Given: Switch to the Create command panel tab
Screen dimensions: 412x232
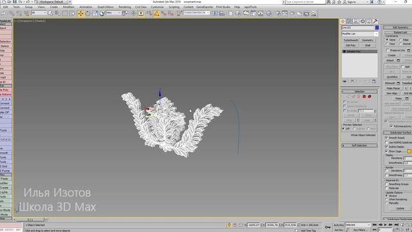Looking at the screenshot, I should point(343,21).
